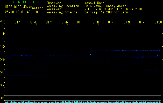Click the 0.6 frequency axis label
This screenshot has width=163, height=103.
click(3, 98)
